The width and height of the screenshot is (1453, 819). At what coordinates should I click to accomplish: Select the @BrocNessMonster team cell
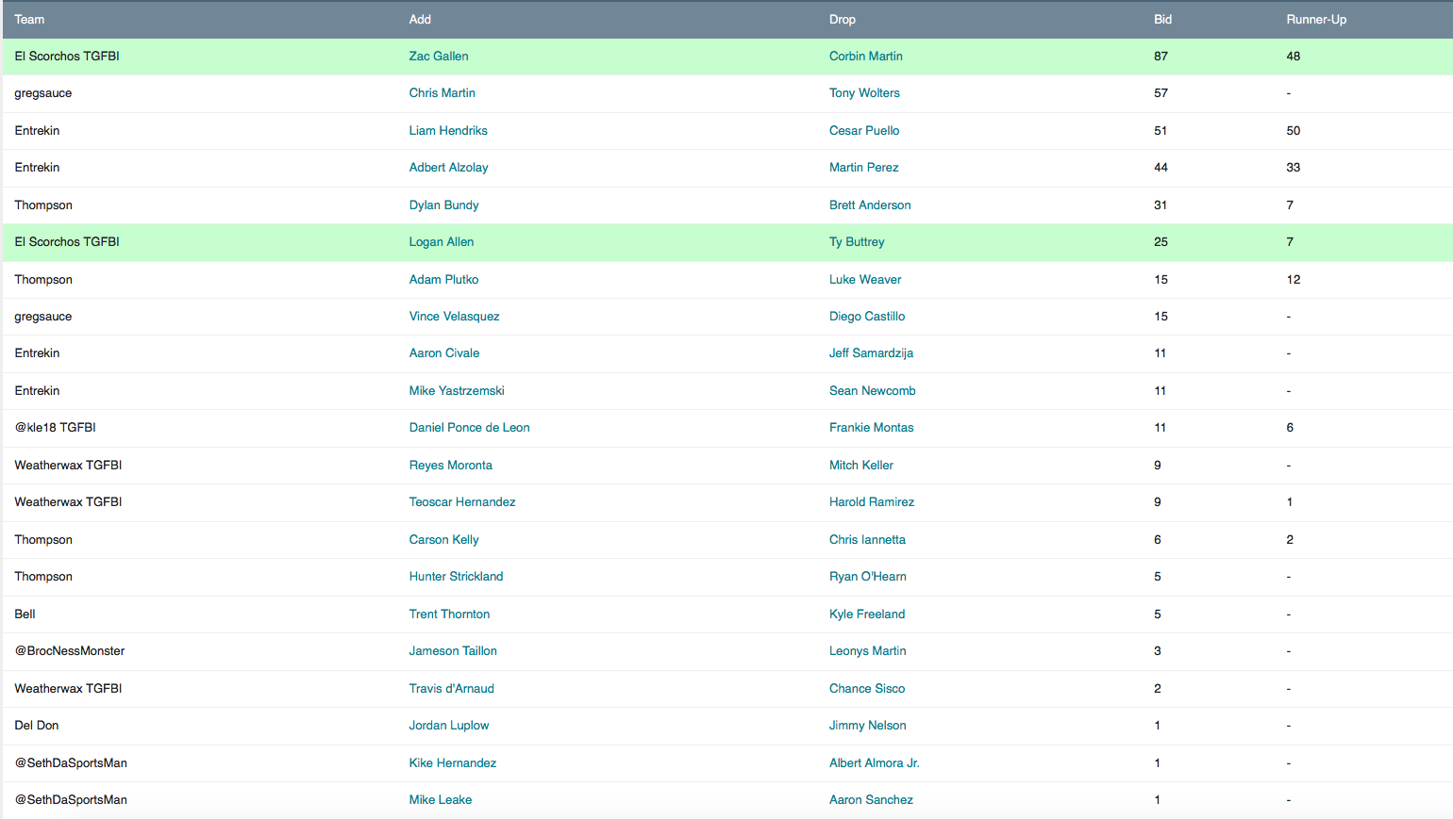(70, 651)
